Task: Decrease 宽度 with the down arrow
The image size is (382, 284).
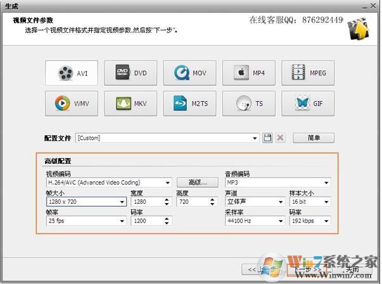Action: [x=167, y=204]
